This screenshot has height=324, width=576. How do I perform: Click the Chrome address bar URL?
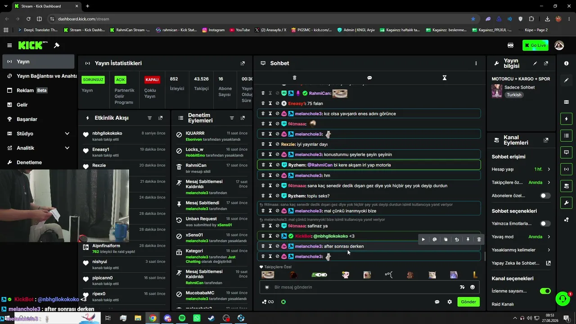84,19
